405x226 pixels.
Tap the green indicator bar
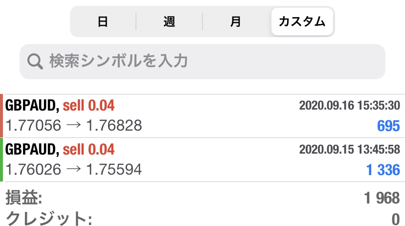click(1, 159)
